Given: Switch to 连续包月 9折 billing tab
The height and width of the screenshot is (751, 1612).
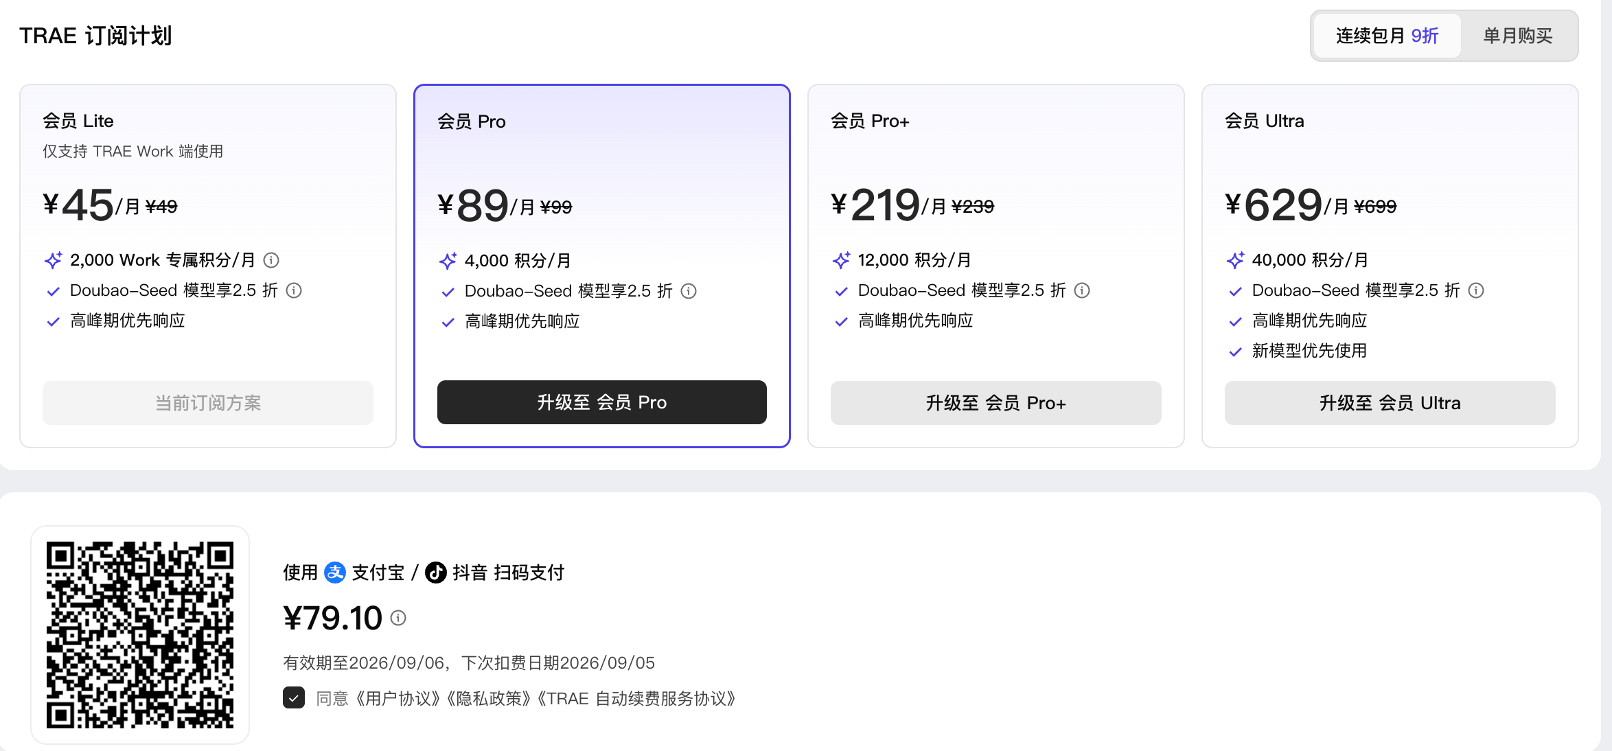Looking at the screenshot, I should 1387,36.
